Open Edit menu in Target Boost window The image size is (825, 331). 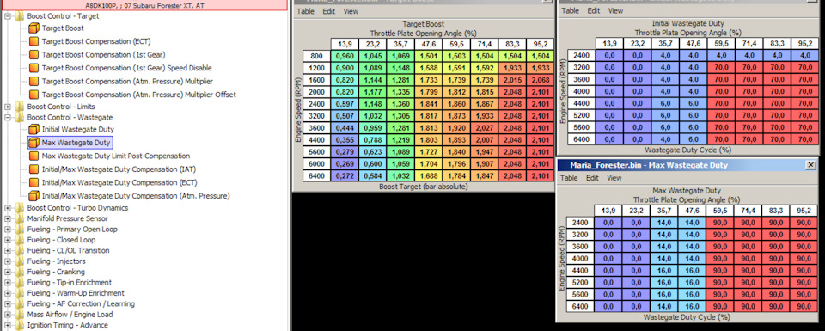coord(329,11)
